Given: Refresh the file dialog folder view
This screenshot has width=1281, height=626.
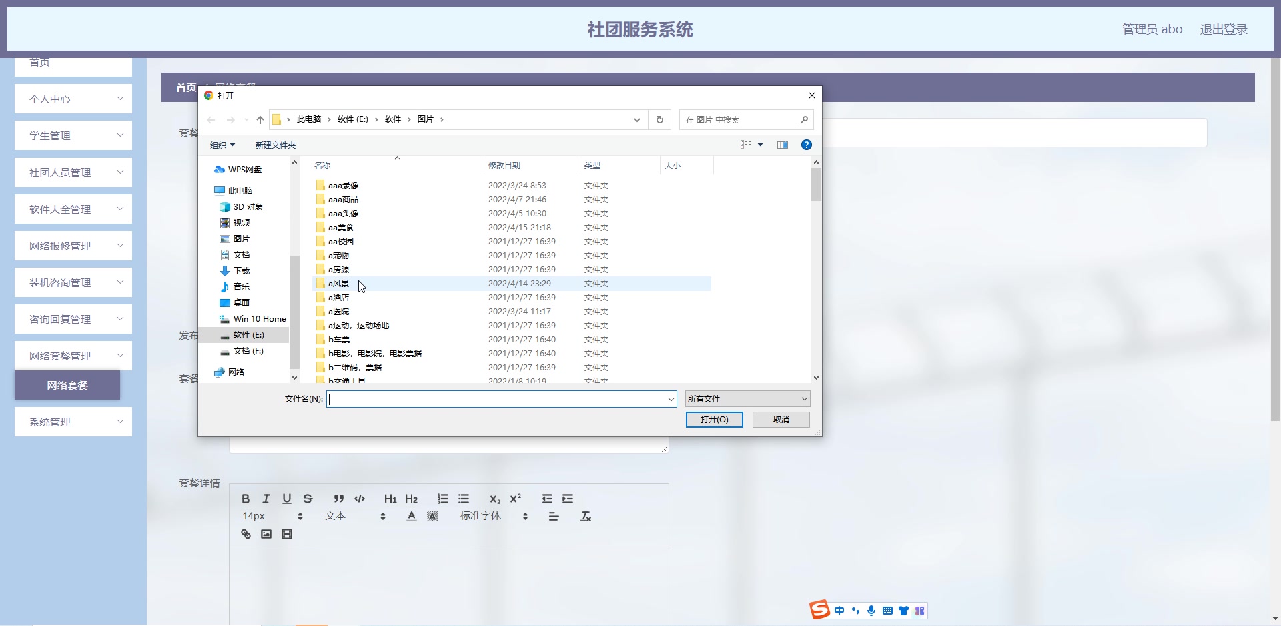Looking at the screenshot, I should click(660, 120).
